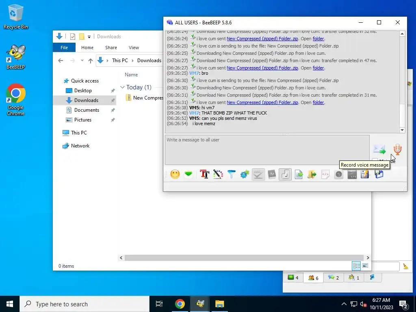Go up one folder level in Explorer
This screenshot has width=416, height=312.
91,61
